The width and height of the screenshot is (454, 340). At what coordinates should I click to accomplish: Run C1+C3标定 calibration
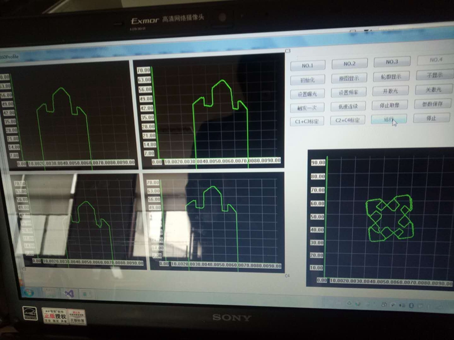(307, 121)
